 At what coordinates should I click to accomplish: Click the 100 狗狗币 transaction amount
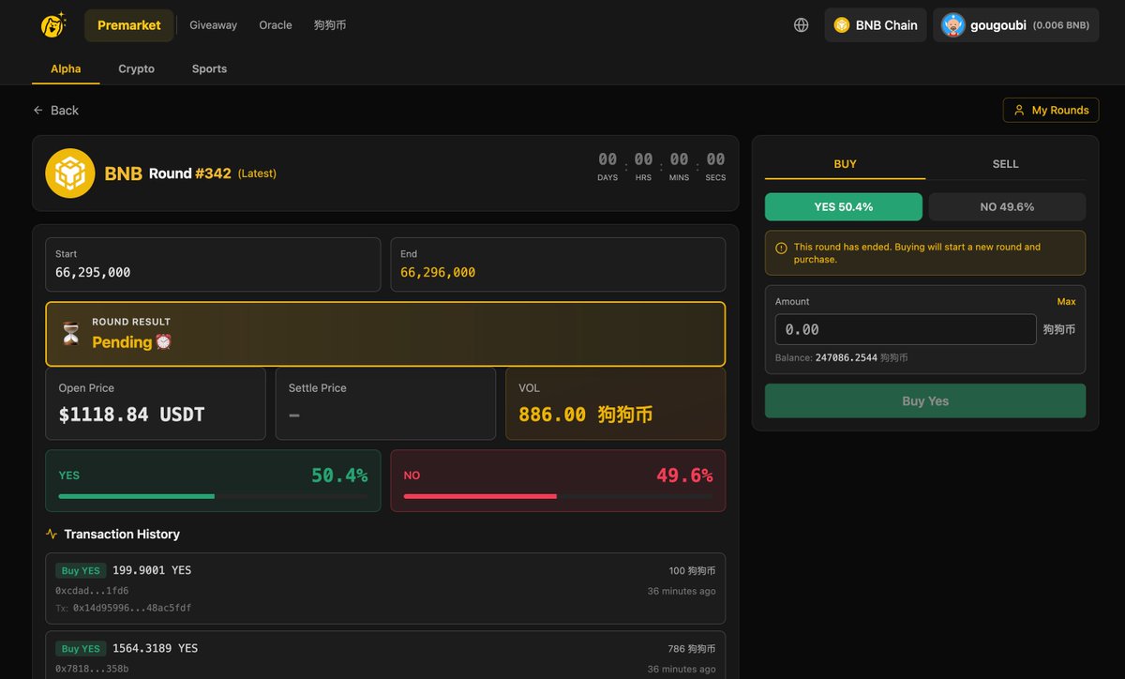[692, 570]
